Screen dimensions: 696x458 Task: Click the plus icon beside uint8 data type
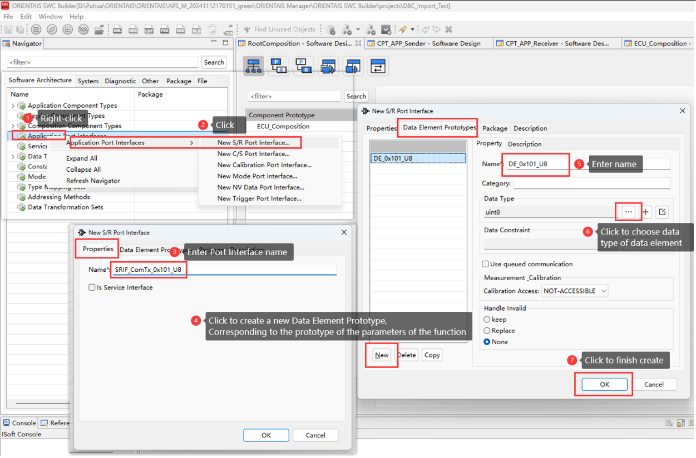[x=645, y=212]
